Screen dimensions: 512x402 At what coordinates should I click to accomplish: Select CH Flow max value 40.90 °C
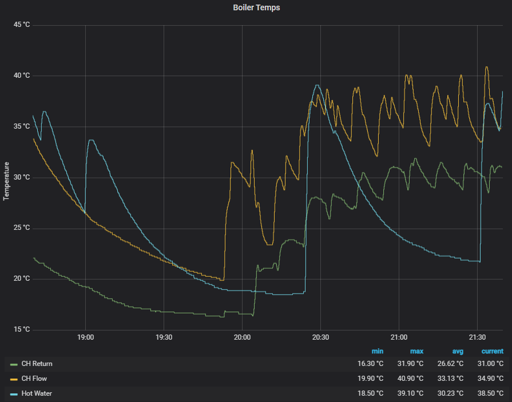[410, 379]
